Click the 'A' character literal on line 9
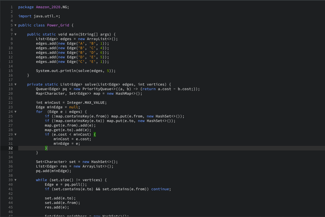Viewport: 325px width, 217px height. click(x=81, y=44)
